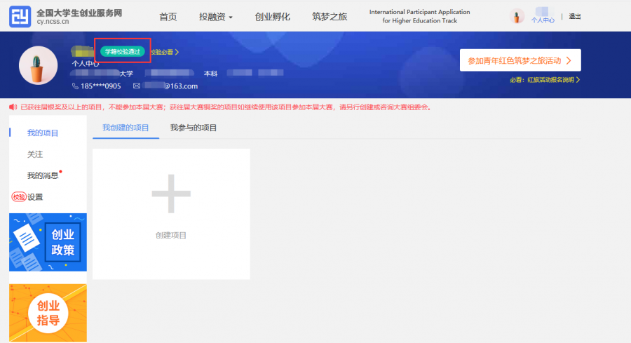Click the large plus create project icon
The width and height of the screenshot is (631, 343).
[171, 193]
